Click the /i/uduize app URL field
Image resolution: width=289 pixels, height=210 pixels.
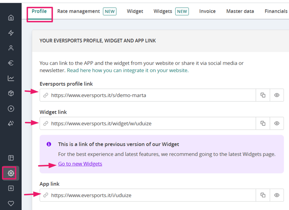pyautogui.click(x=147, y=195)
